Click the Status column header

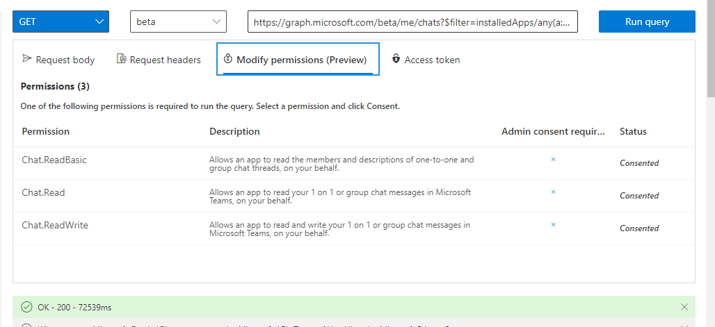633,132
